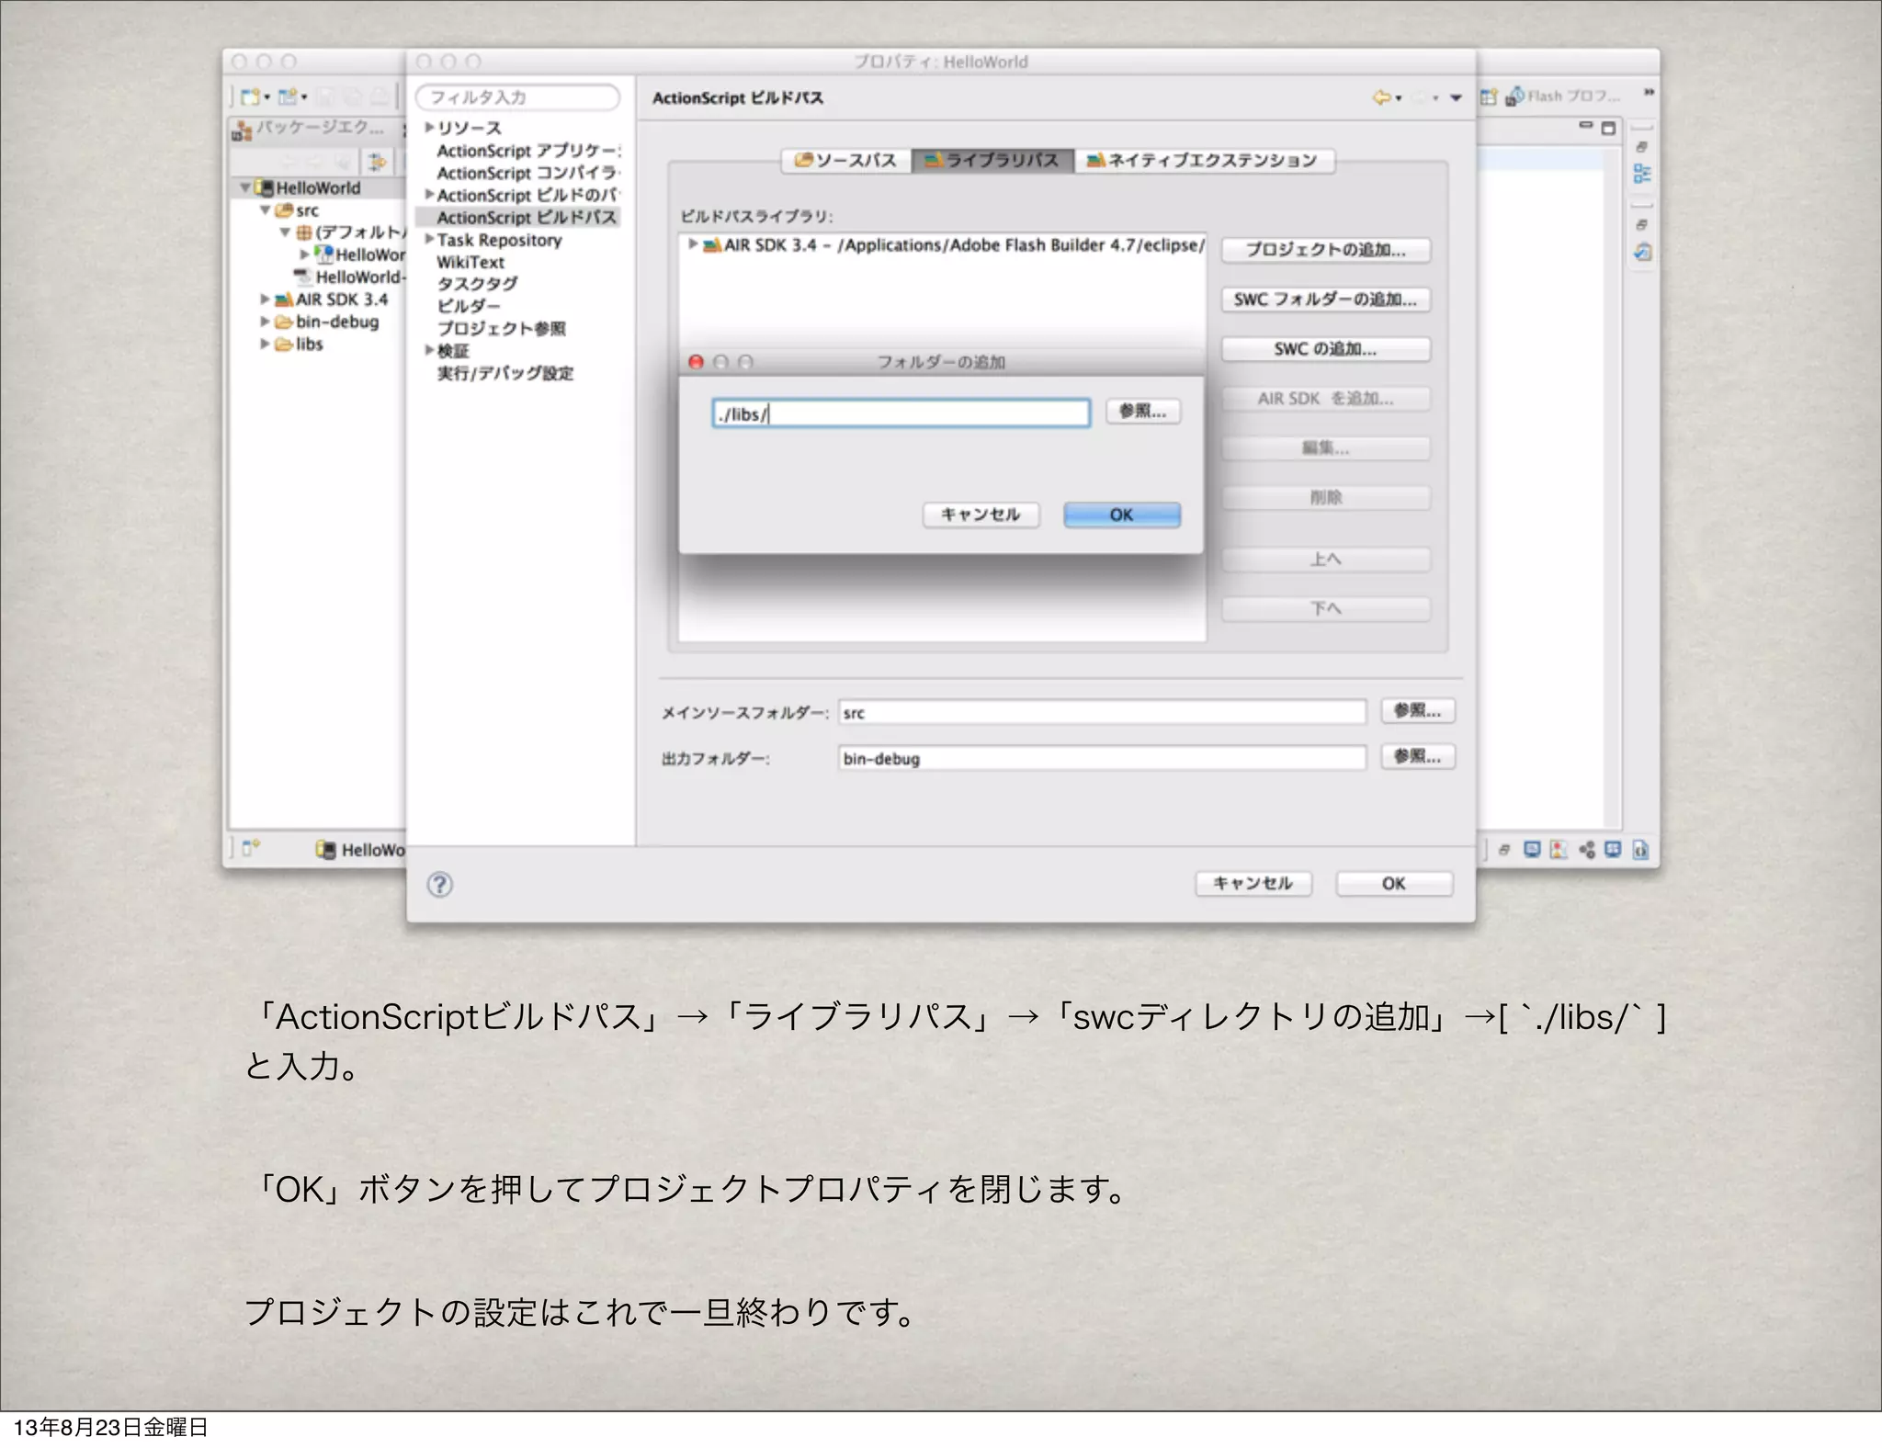Click the folder path field containing ./libs/
This screenshot has width=1882, height=1448.
[901, 413]
